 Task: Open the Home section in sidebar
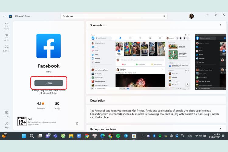click(x=6, y=26)
